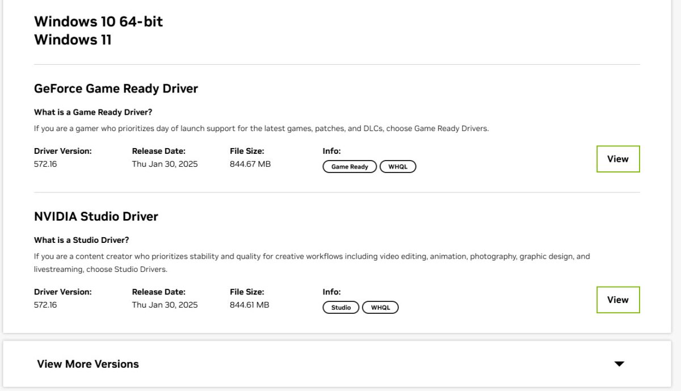681x391 pixels.
Task: Click the Windows 10 64-bit heading
Action: pyautogui.click(x=98, y=21)
